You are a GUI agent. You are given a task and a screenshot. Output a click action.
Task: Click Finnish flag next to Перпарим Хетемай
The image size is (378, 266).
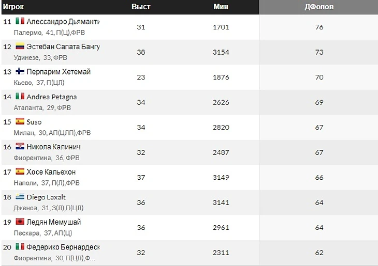point(20,71)
